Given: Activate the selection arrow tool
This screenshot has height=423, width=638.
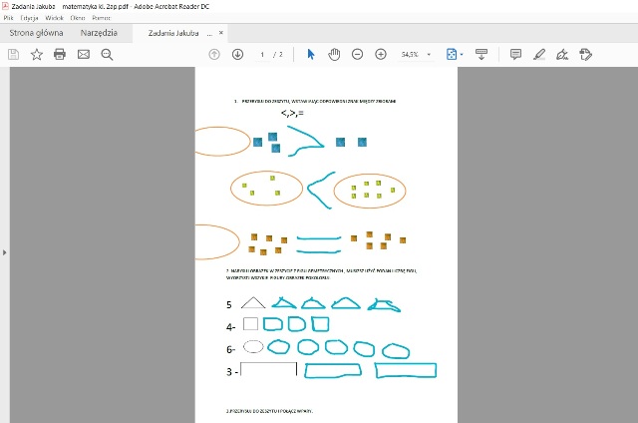Looking at the screenshot, I should coord(311,54).
